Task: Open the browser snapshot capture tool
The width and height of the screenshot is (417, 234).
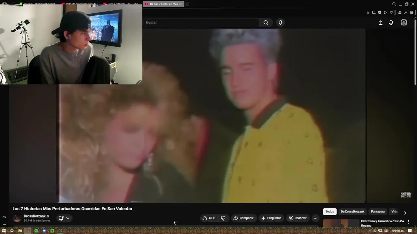Action: pyautogui.click(x=374, y=13)
